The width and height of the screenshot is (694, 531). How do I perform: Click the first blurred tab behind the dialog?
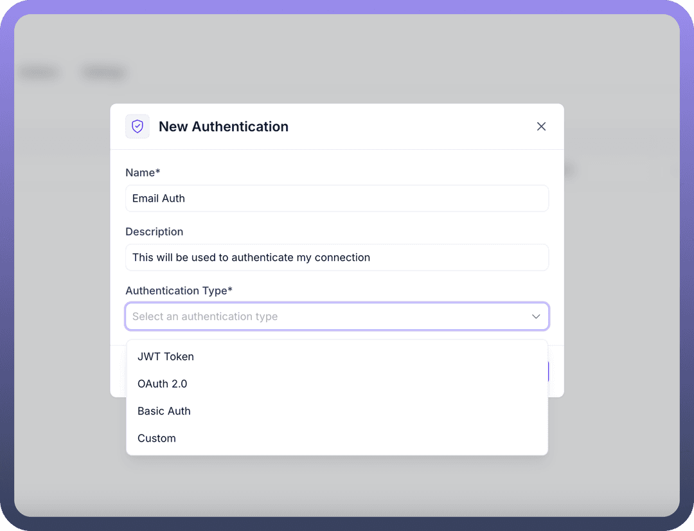39,73
